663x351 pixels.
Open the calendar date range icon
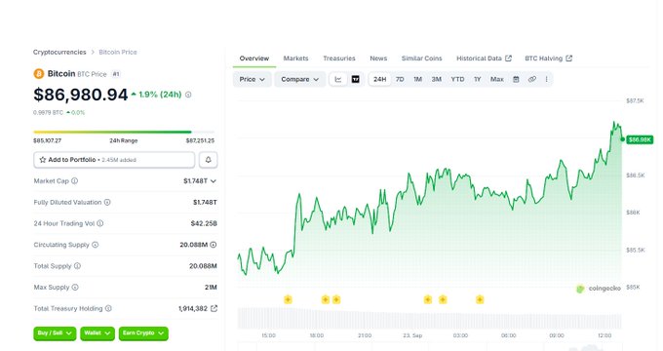click(x=516, y=79)
